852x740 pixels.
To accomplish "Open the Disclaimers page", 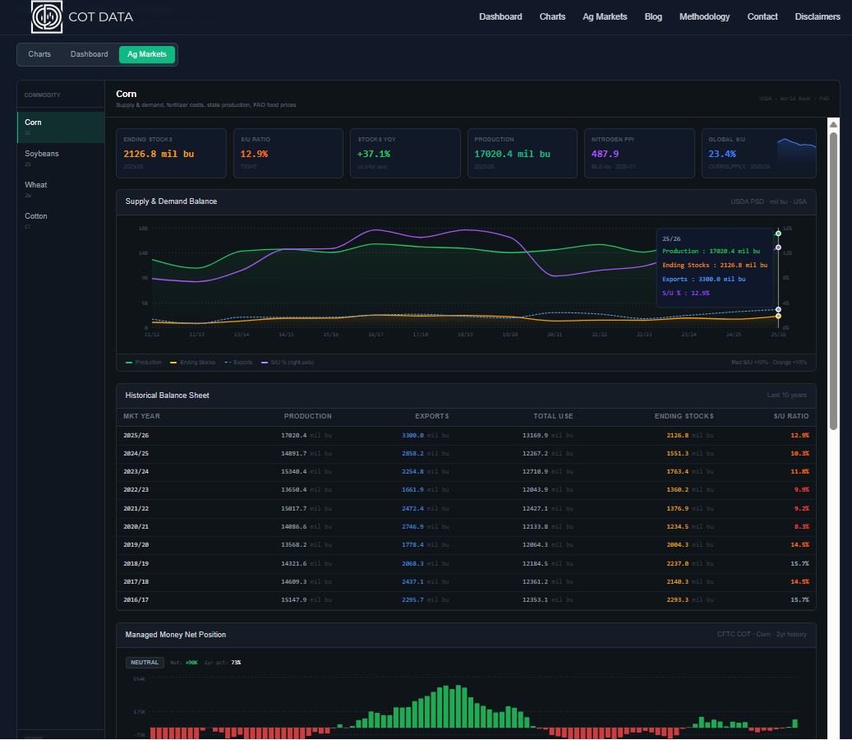I will tap(817, 16).
